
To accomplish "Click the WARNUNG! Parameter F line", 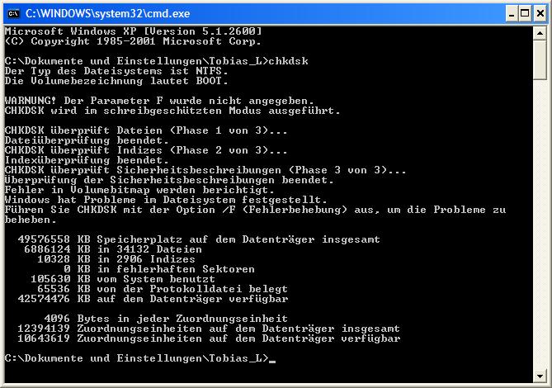I will [159, 101].
